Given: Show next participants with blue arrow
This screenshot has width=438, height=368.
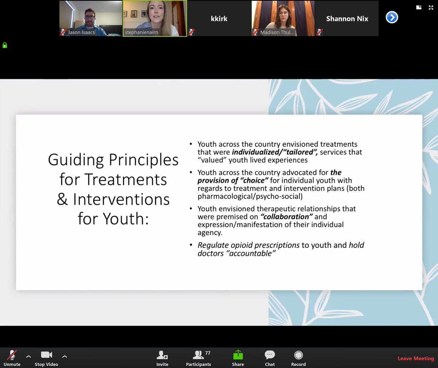Looking at the screenshot, I should coord(392,17).
